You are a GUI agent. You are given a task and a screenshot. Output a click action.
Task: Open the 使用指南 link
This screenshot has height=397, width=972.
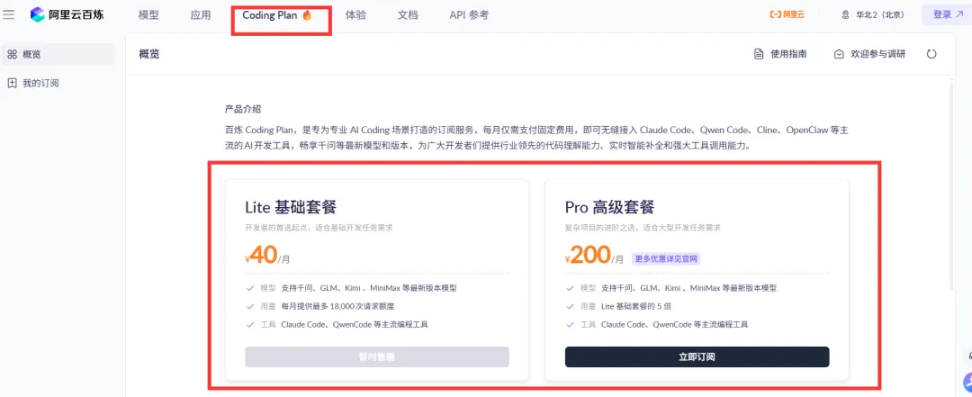pos(780,54)
